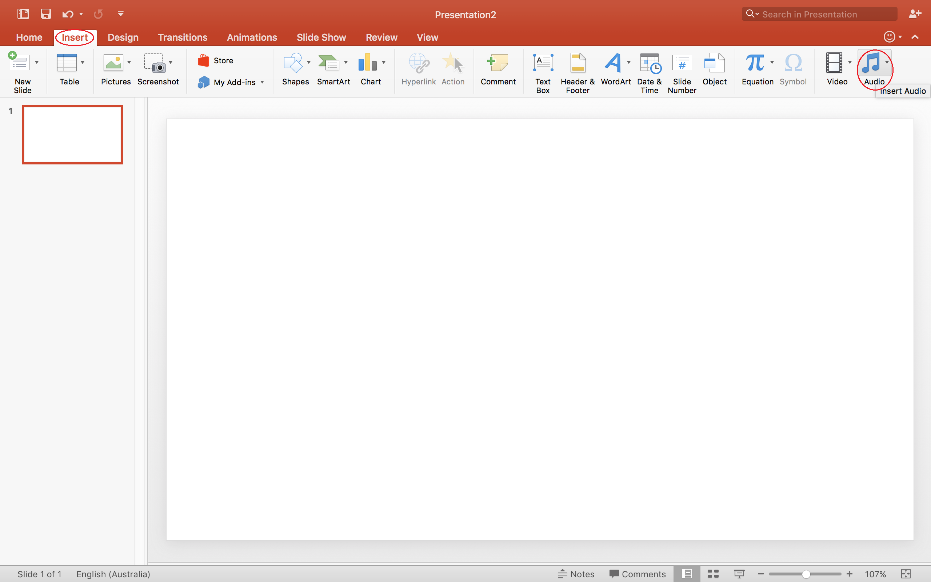This screenshot has width=931, height=582.
Task: Click the Symbol omega icon
Action: (x=793, y=63)
